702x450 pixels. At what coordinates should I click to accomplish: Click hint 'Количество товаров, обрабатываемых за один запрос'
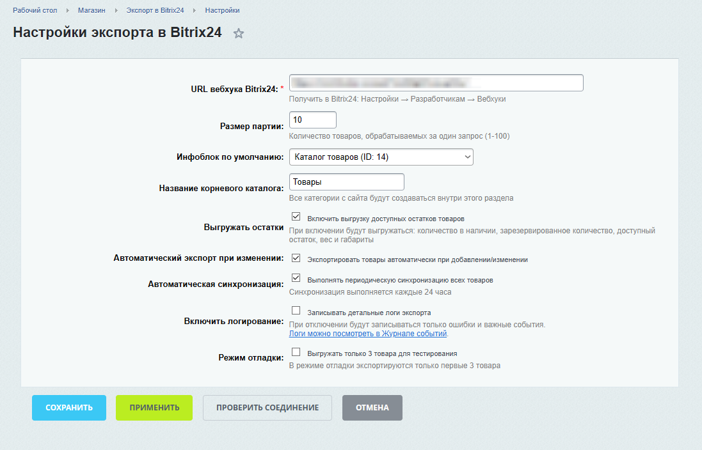click(x=399, y=136)
